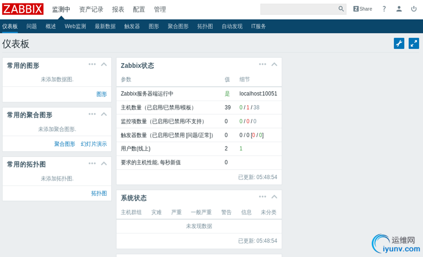
Task: Click the search magnifier icon
Action: coord(341,9)
